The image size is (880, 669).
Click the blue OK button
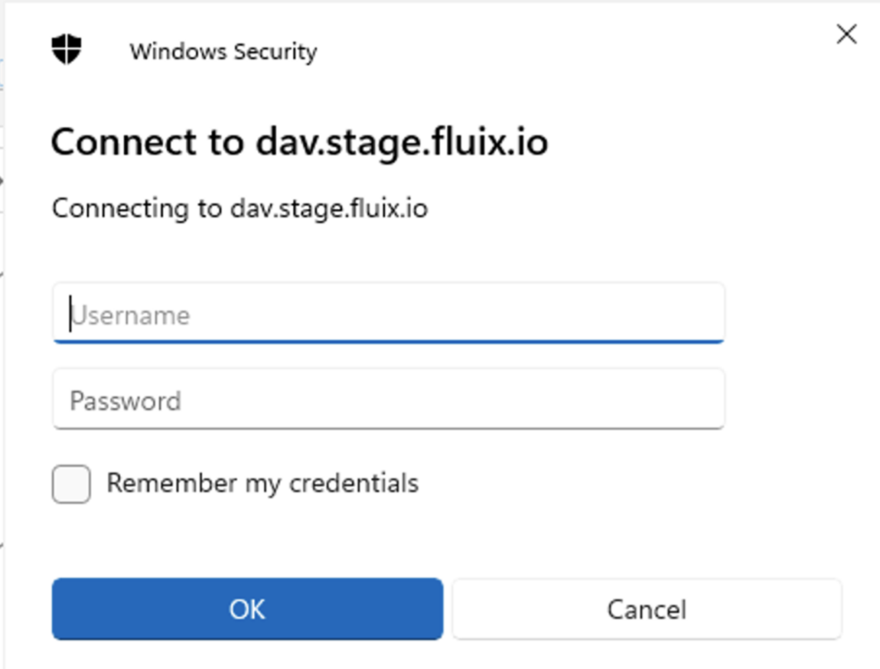pyautogui.click(x=247, y=609)
